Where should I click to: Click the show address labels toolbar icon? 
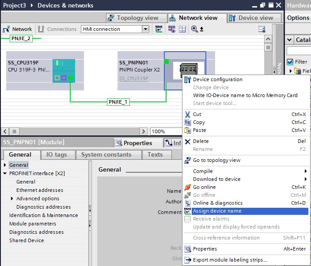[x=171, y=29]
